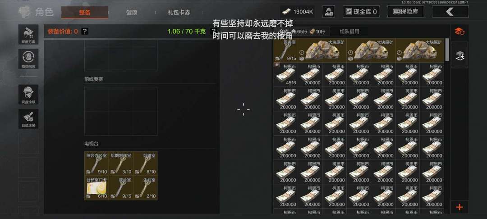Screen dimensions: 487x219
Task: Click the 自动涂装 auto-paint icon
Action: (28, 119)
